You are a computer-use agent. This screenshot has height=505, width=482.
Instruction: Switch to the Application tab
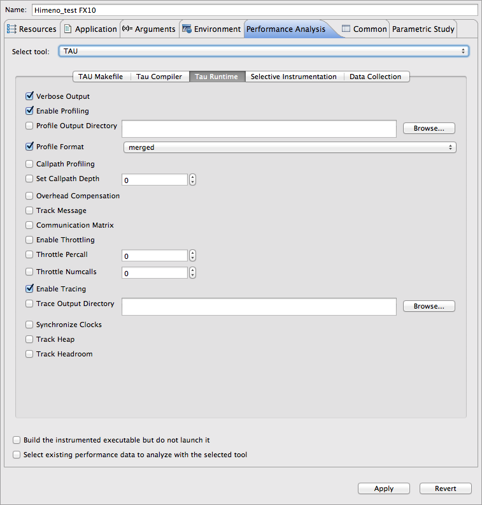tap(90, 29)
